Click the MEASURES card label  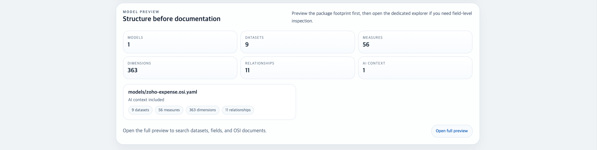pyautogui.click(x=373, y=38)
